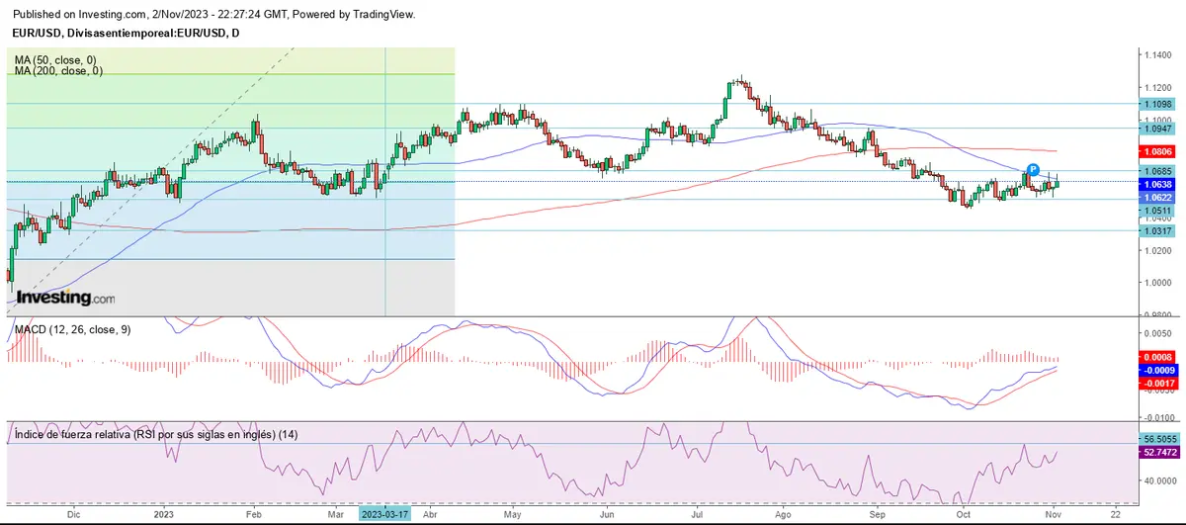Viewport: 1186px width, 525px height.
Task: Click the blue P marker on the chart
Action: 1033,169
